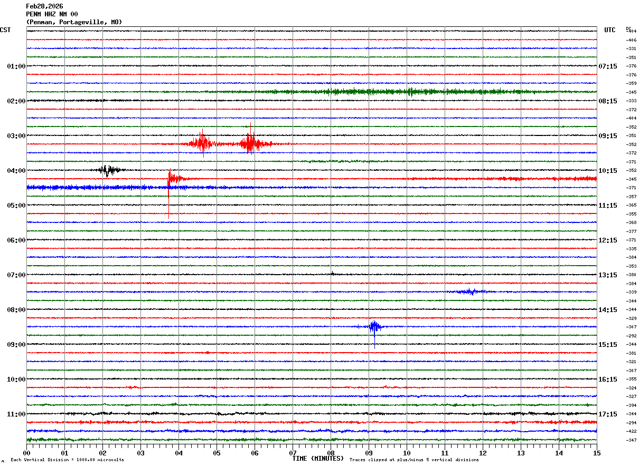Click the small black blip on the 07:00 trace
The image size is (639, 467).
coord(333,274)
